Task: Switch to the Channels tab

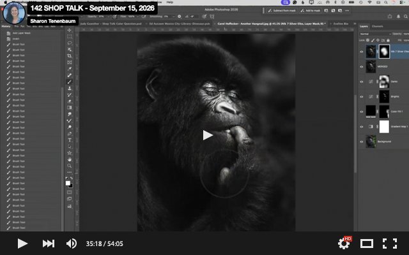Action: 377,26
